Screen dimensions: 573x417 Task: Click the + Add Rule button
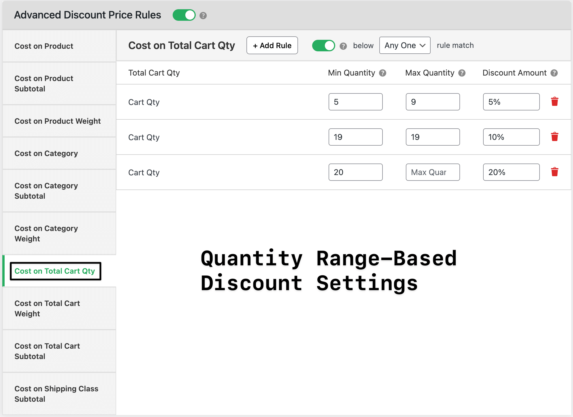point(272,45)
